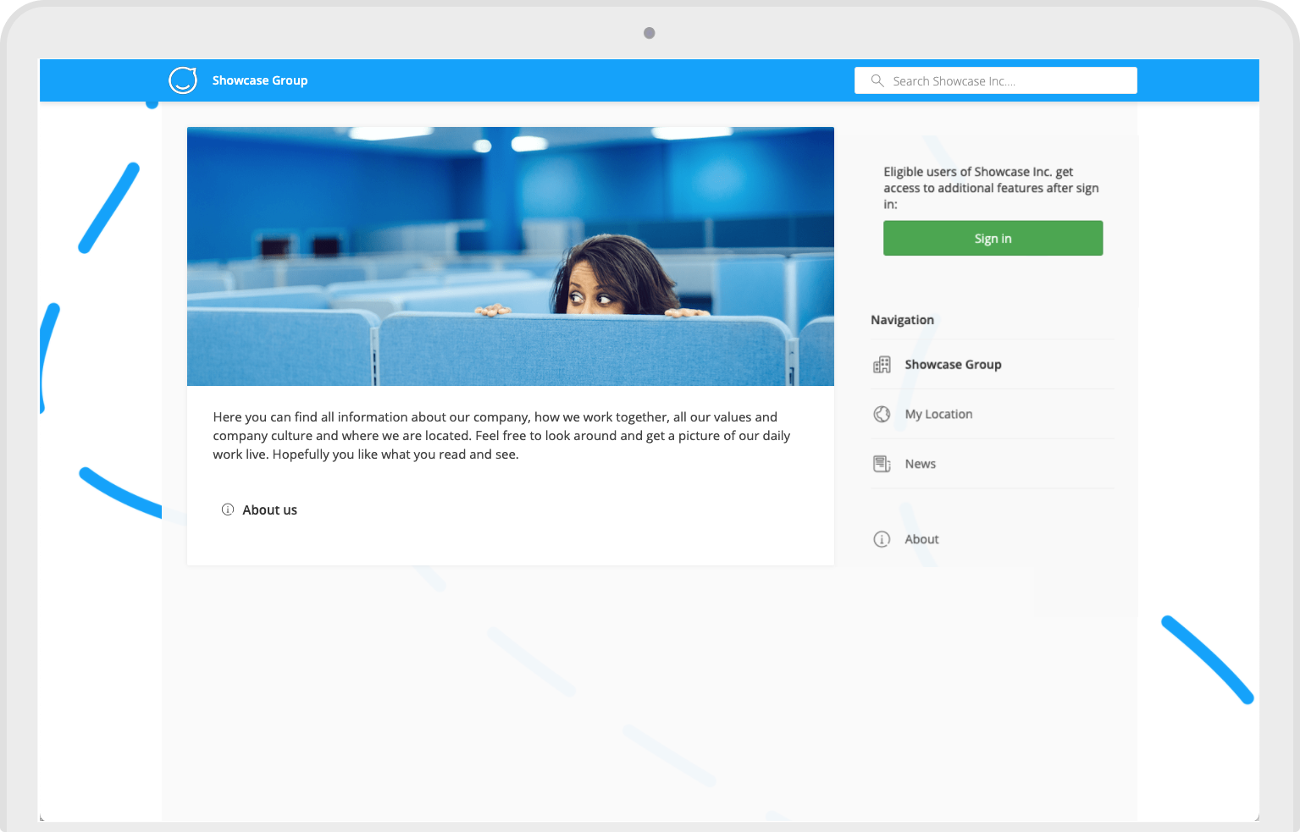Click the info icon beside About
The image size is (1300, 832).
(x=882, y=539)
